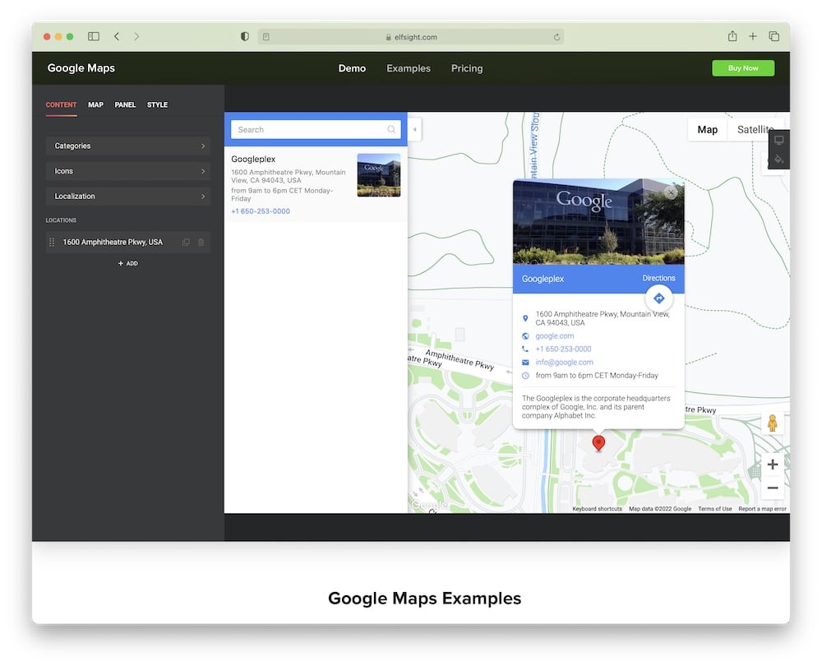Zoom out the map with the minus button
Image resolution: width=822 pixels, height=666 pixels.
772,488
